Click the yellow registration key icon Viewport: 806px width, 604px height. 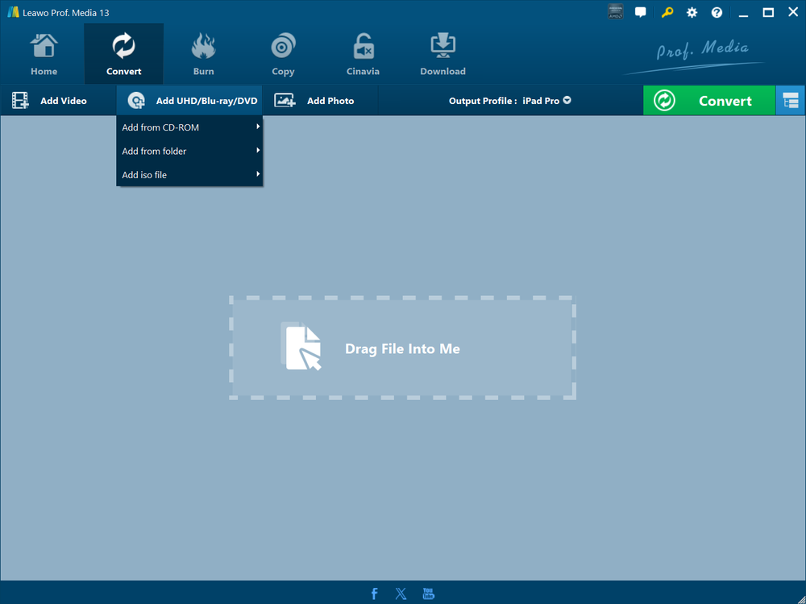(667, 12)
